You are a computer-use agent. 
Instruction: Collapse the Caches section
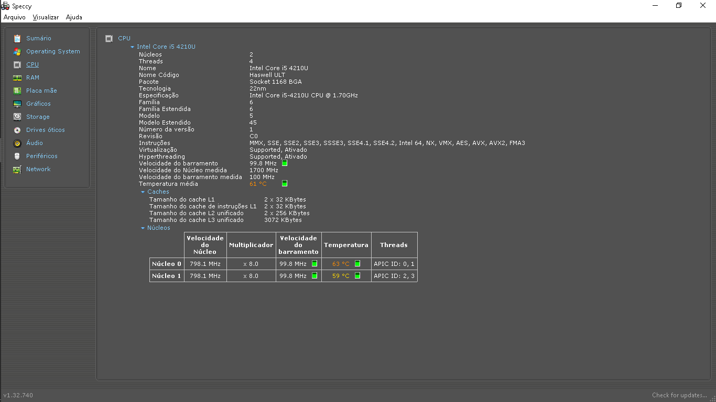point(143,192)
